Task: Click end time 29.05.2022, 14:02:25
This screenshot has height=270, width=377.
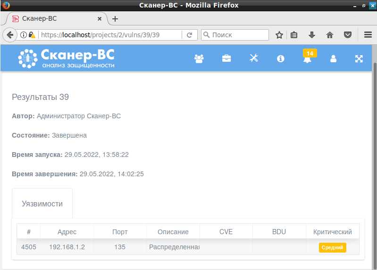Action: [111, 174]
